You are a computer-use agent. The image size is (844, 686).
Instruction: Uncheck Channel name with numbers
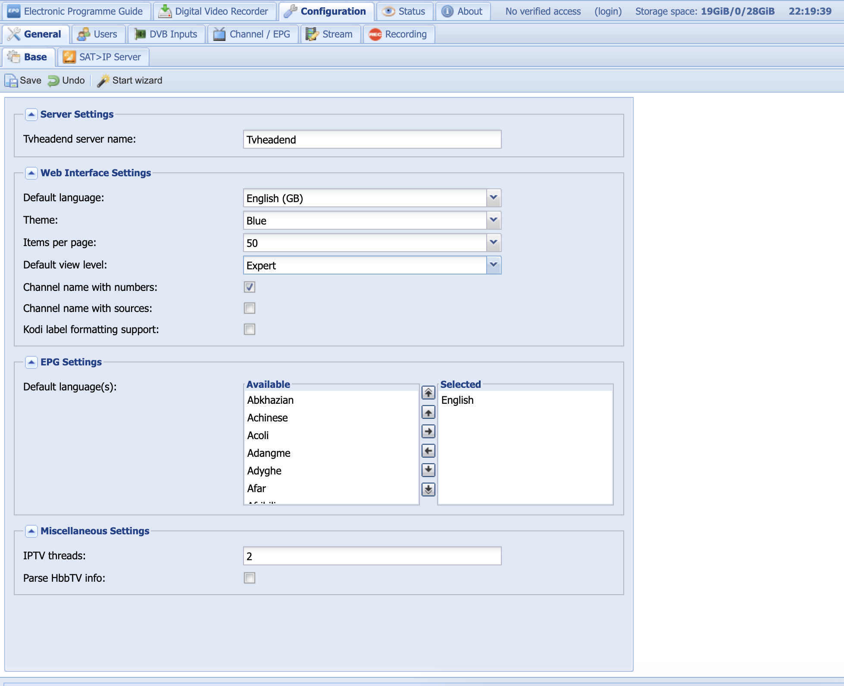(x=250, y=287)
